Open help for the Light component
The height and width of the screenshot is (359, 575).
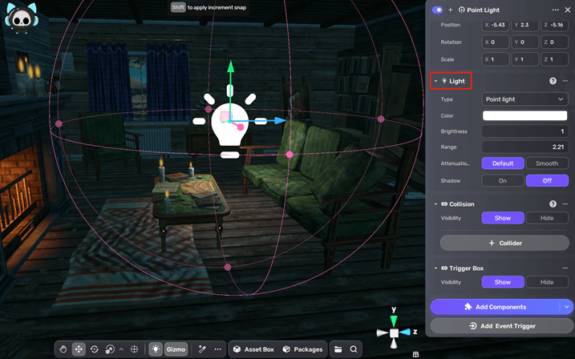(553, 81)
